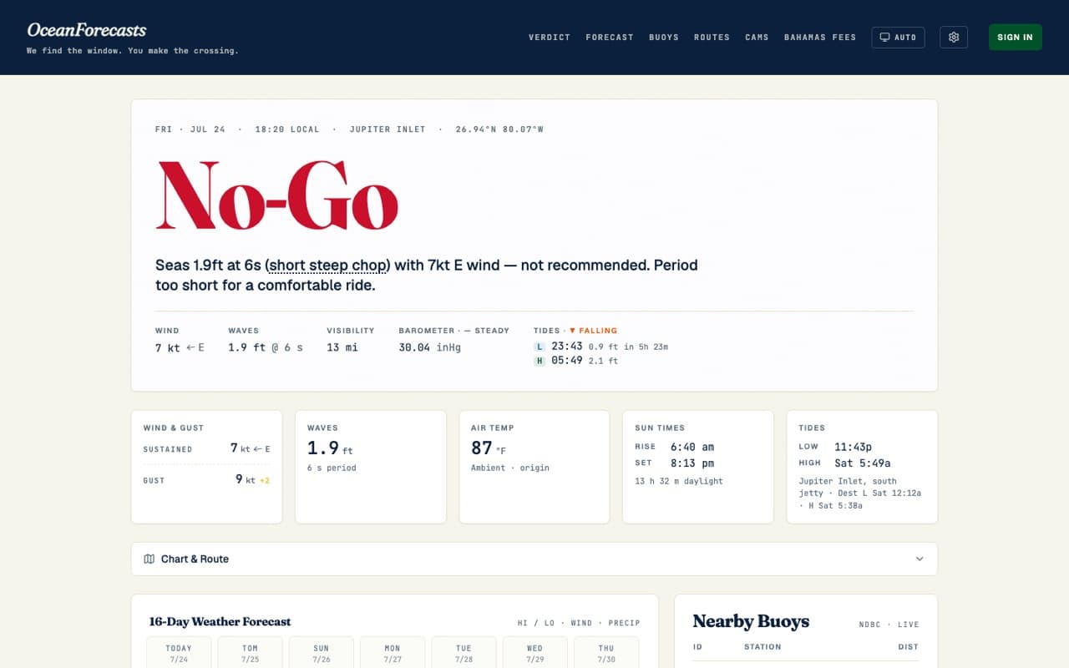Screen dimensions: 1069x668
Task: Click the Air Temp 87 °F card
Action: click(534, 467)
